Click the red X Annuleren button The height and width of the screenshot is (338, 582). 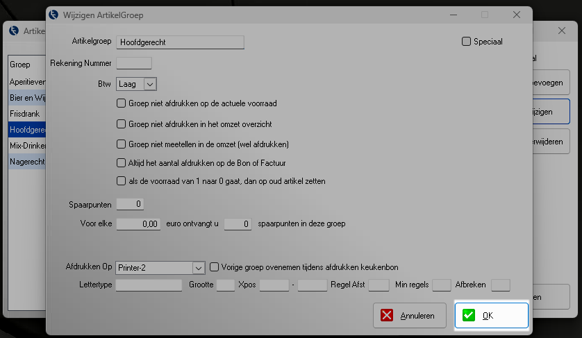click(409, 315)
